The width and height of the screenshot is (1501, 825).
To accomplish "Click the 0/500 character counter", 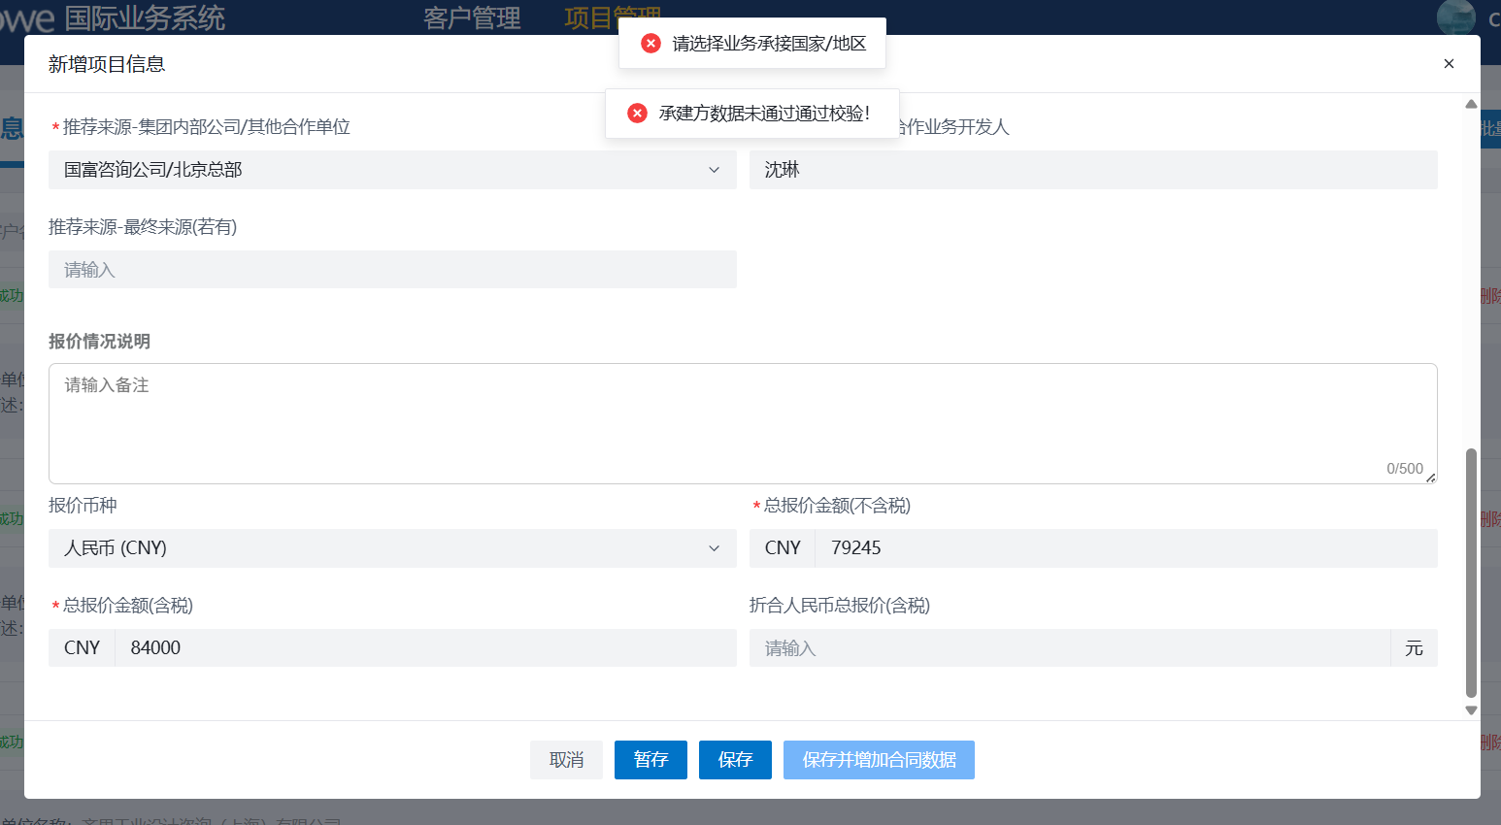I will [x=1405, y=469].
